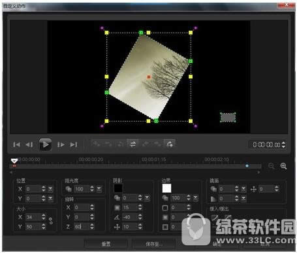This screenshot has height=253, width=297.
Task: Step back to the previous frame
Action: (x=29, y=144)
